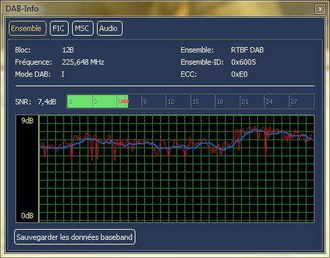Select the Audio tab
Image resolution: width=330 pixels, height=258 pixels.
click(110, 28)
